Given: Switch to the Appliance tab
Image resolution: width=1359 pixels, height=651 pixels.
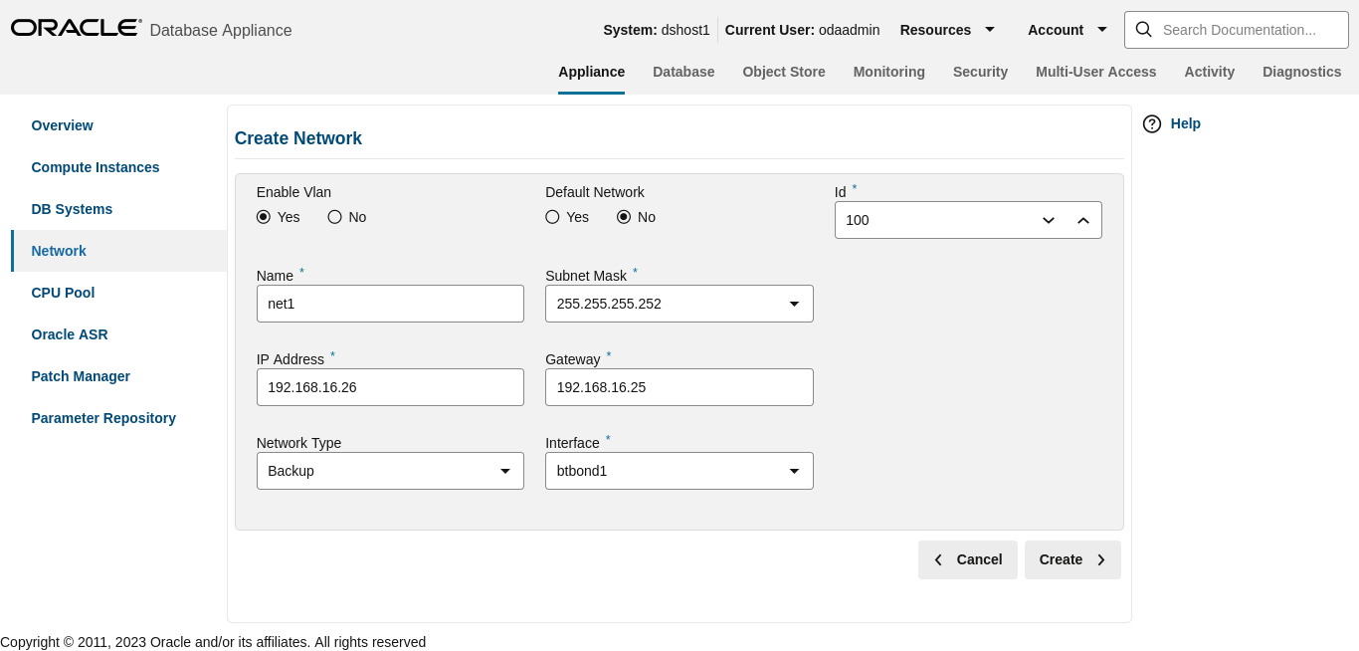Looking at the screenshot, I should pyautogui.click(x=592, y=72).
